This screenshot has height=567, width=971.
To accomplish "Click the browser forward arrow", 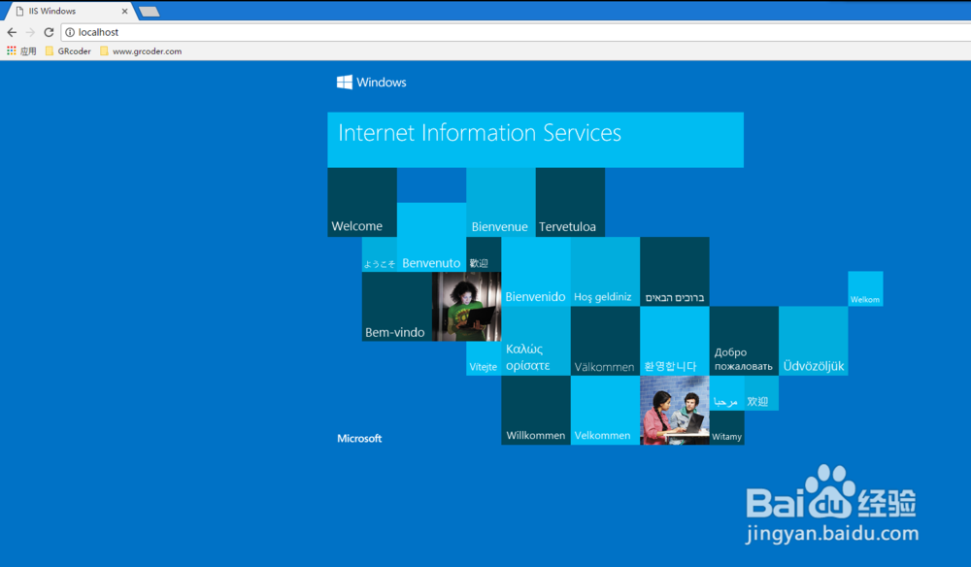I will [30, 32].
